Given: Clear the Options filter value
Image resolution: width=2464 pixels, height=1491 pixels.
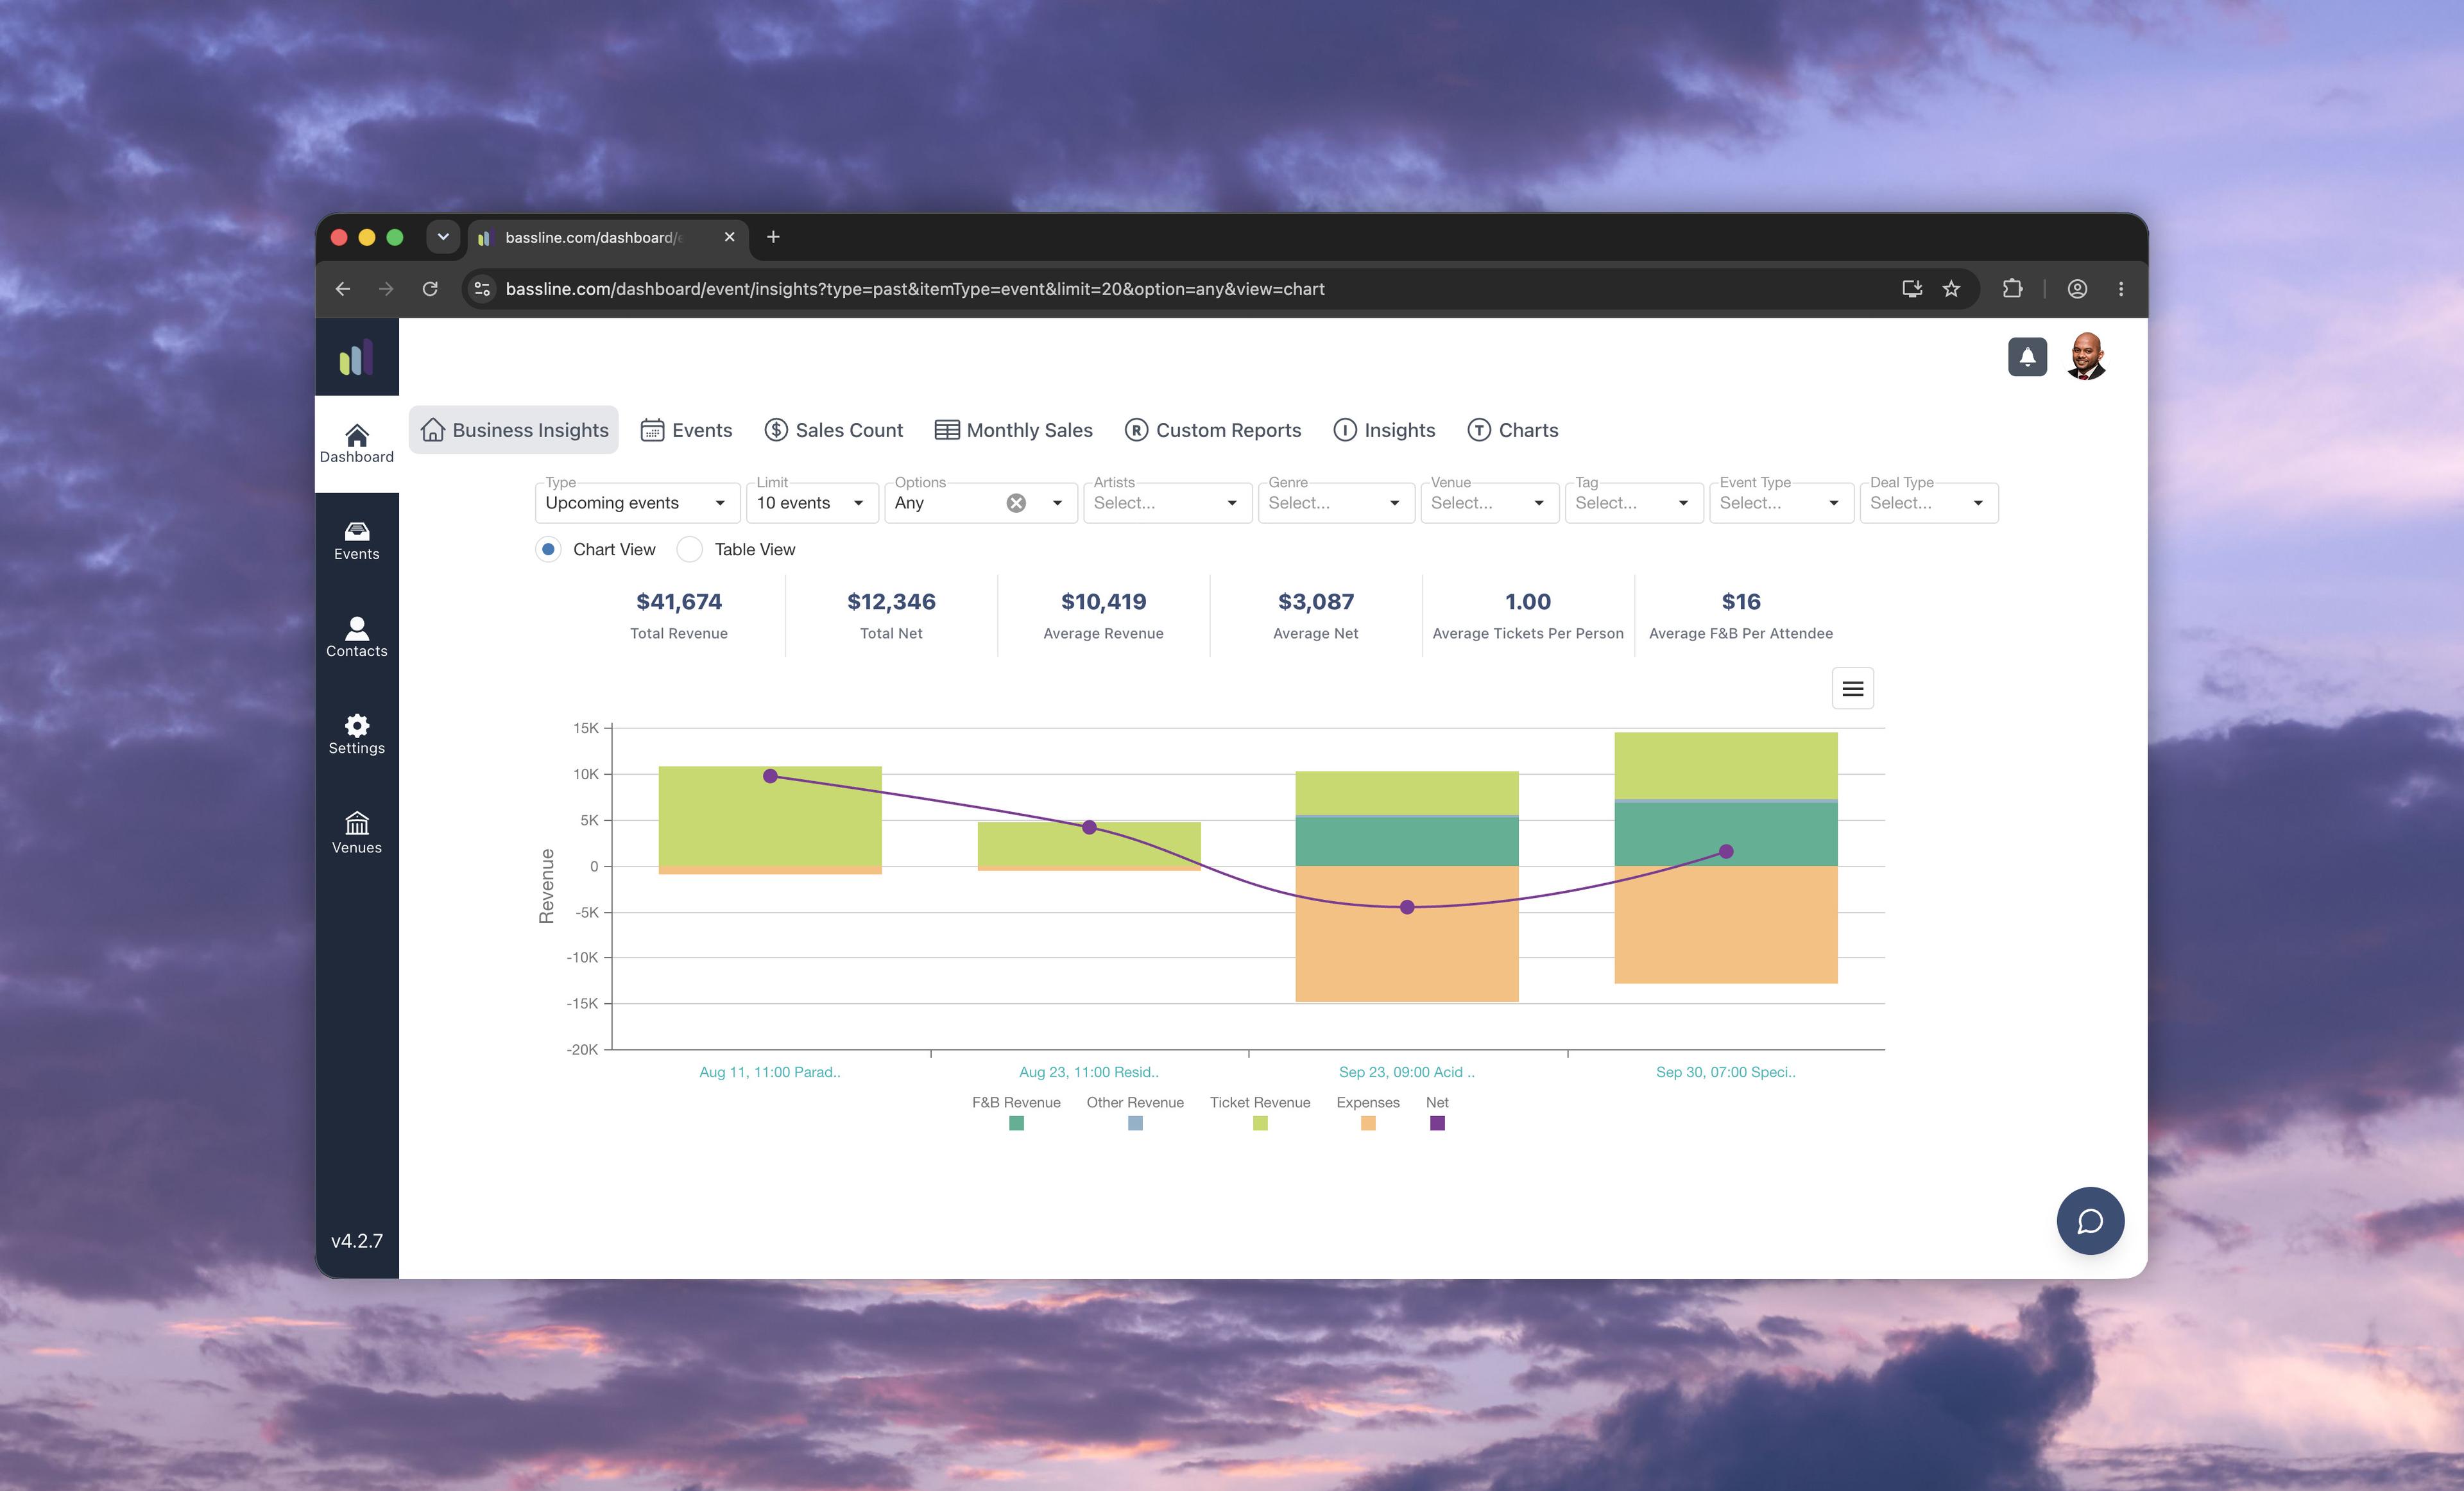Looking at the screenshot, I should click(1016, 503).
